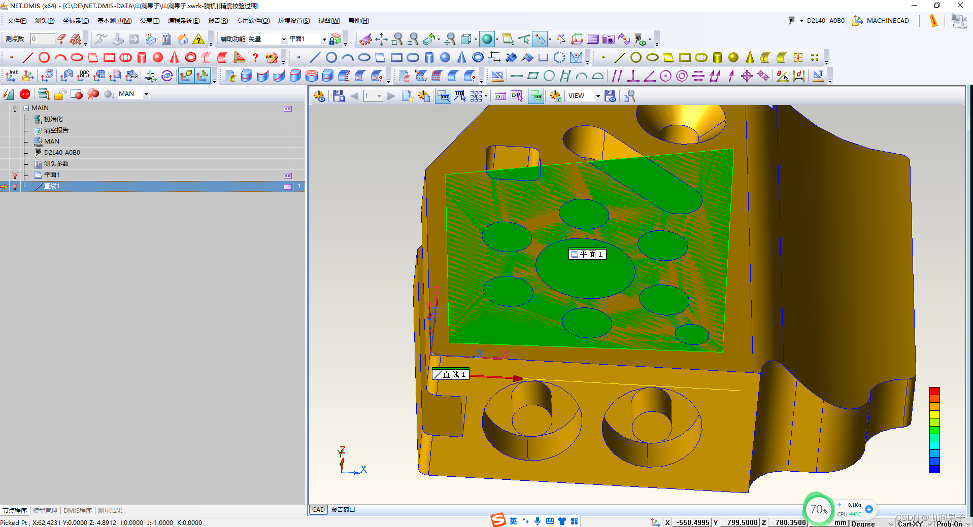Open the VIEW dropdown in report toolbar
Viewport: 973px width, 527px height.
pos(598,96)
